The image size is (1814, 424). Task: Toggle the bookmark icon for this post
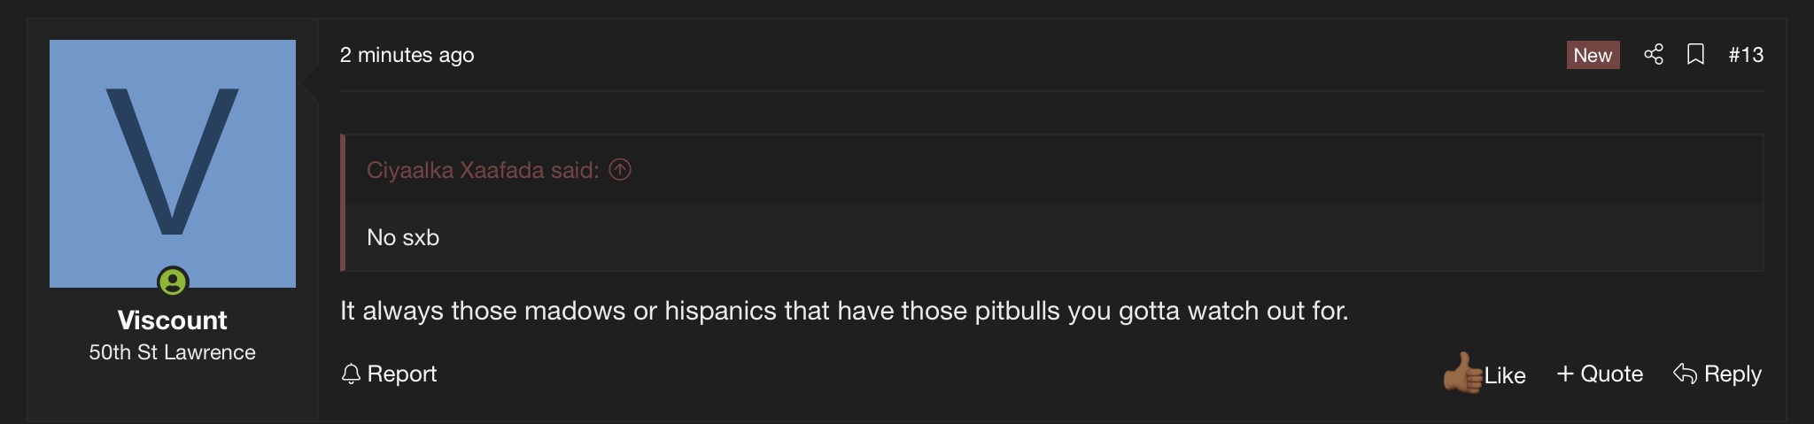click(1695, 55)
